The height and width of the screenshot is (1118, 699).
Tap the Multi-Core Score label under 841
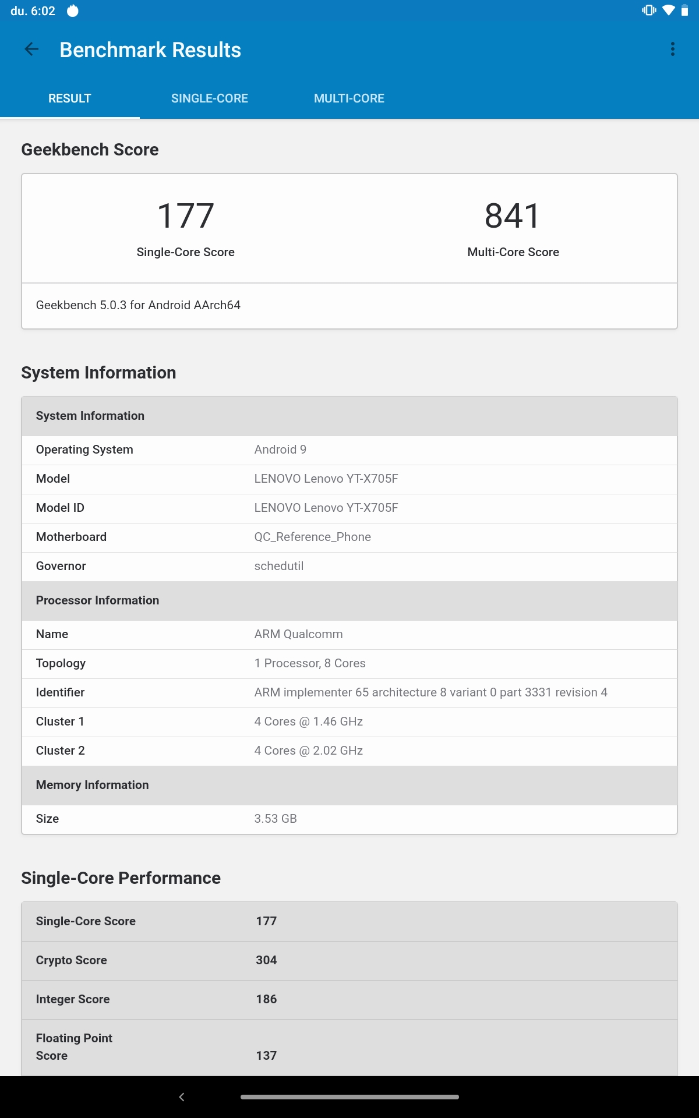click(x=513, y=252)
